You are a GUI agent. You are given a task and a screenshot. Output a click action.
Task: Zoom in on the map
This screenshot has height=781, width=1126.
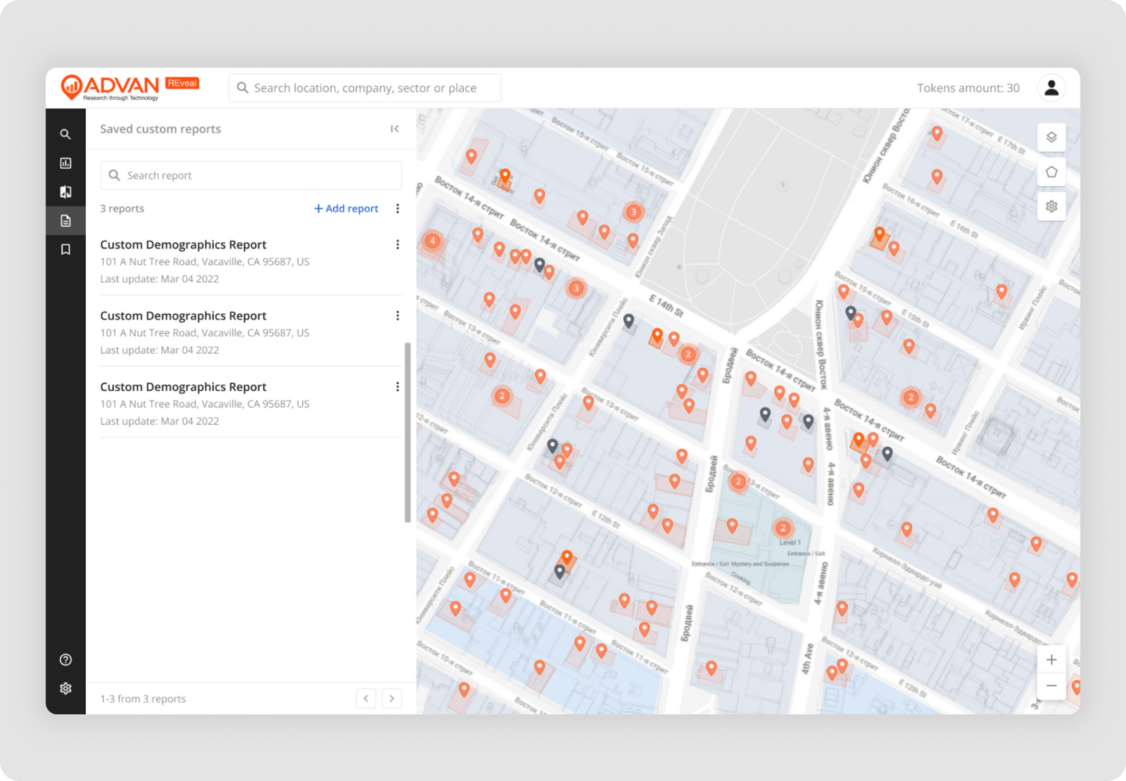click(1051, 659)
